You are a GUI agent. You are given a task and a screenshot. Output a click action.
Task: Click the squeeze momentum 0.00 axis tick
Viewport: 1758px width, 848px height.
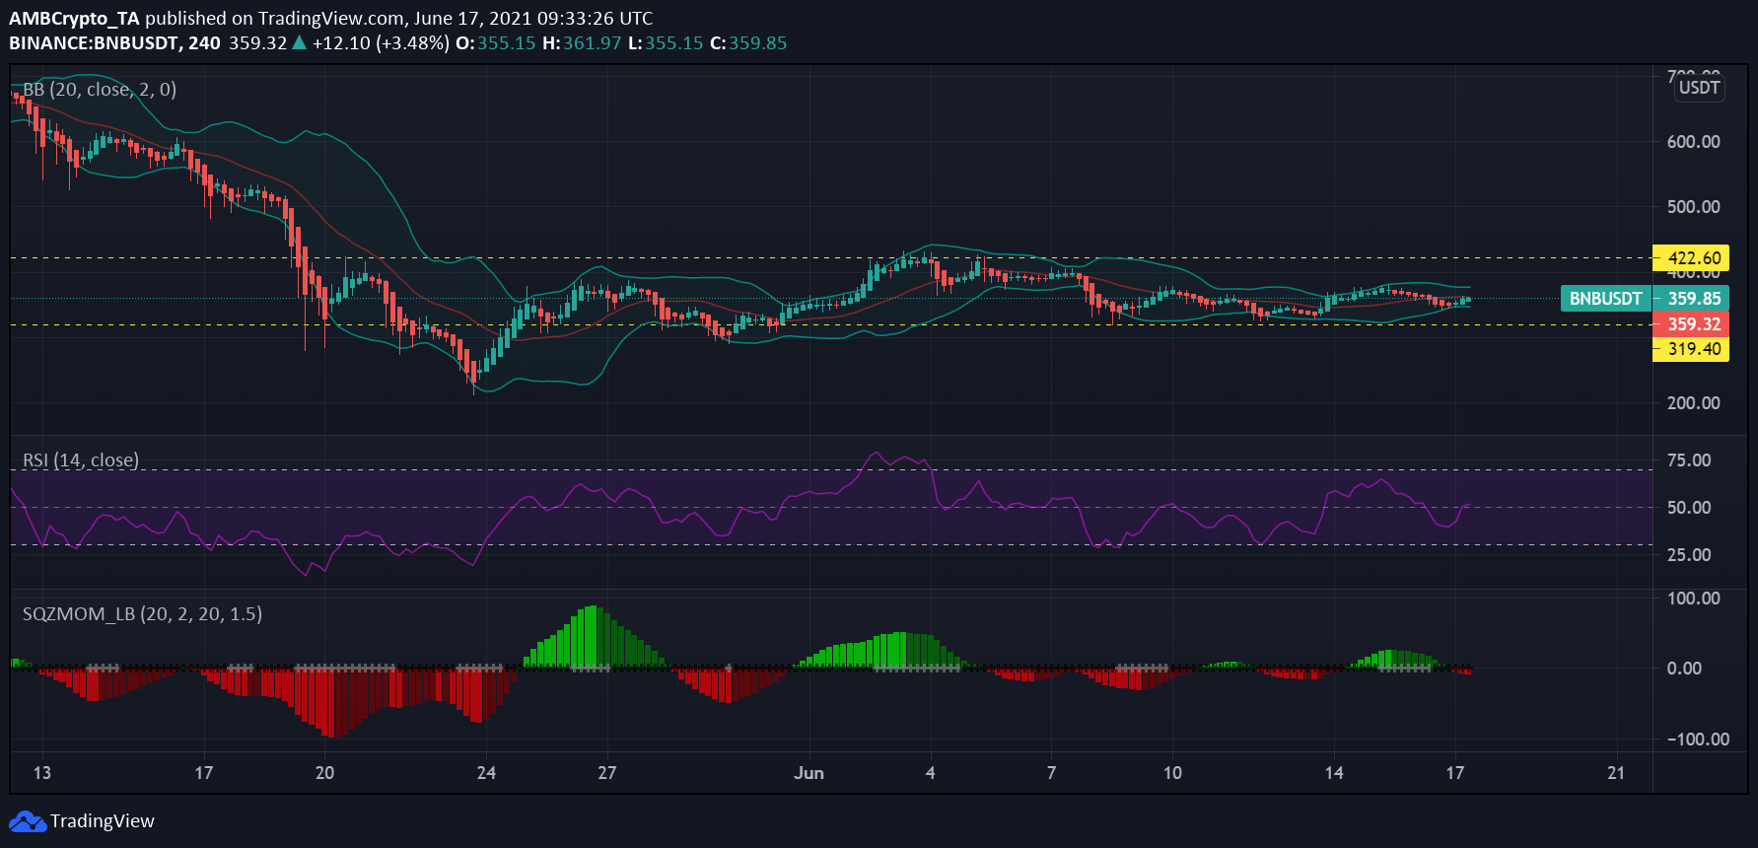tap(1684, 669)
